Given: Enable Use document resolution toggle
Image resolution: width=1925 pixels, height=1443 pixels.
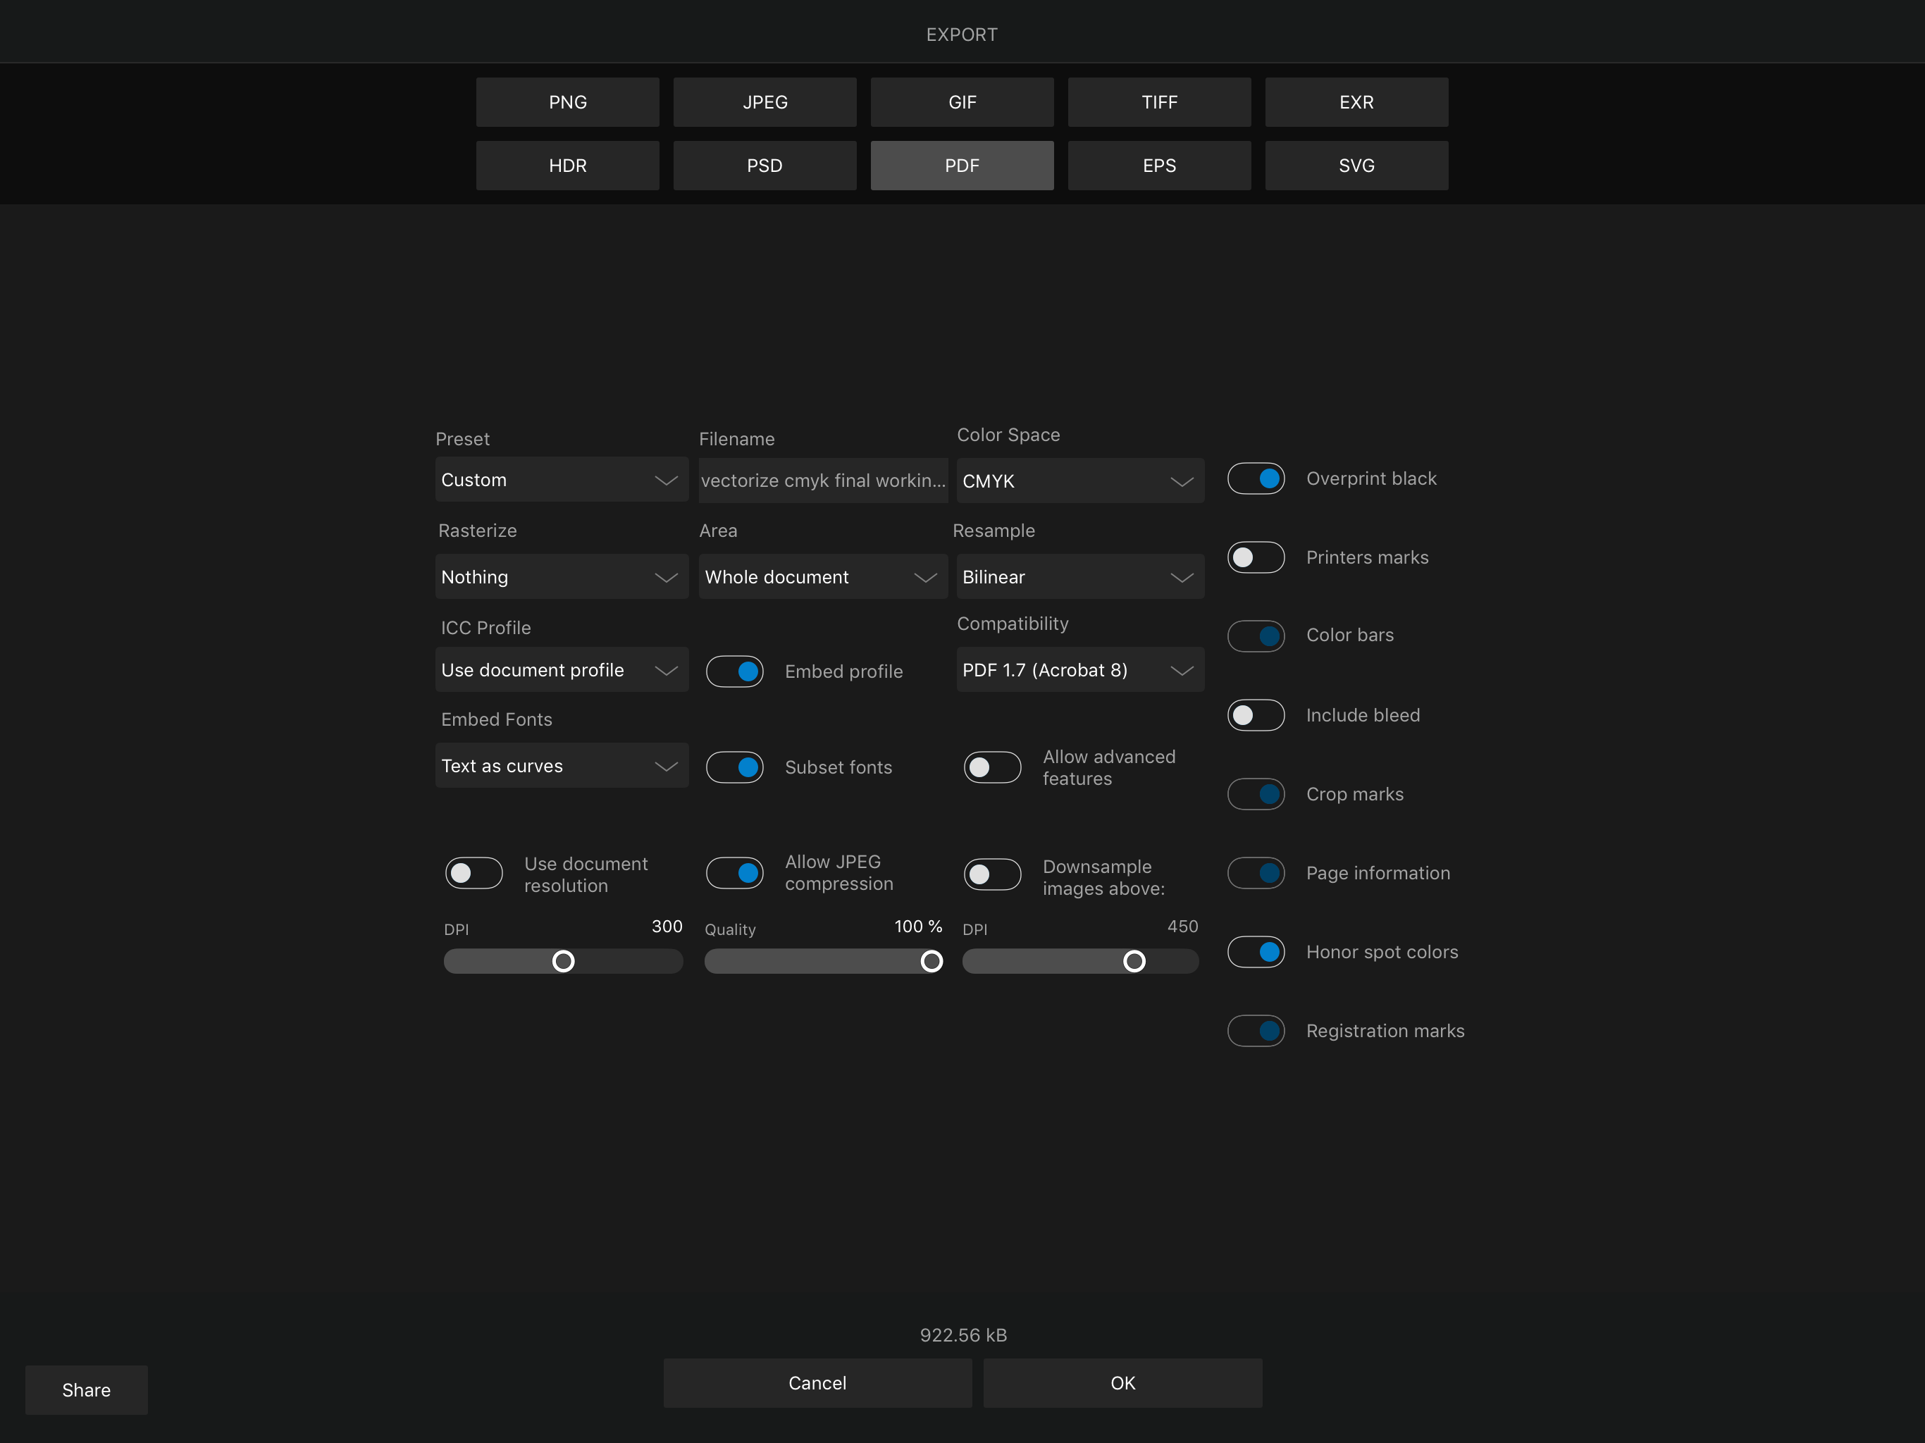Looking at the screenshot, I should (473, 873).
